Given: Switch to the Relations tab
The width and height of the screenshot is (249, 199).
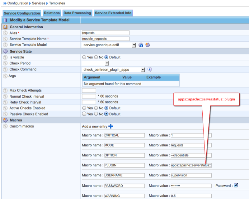Looking at the screenshot, I should pyautogui.click(x=52, y=13).
